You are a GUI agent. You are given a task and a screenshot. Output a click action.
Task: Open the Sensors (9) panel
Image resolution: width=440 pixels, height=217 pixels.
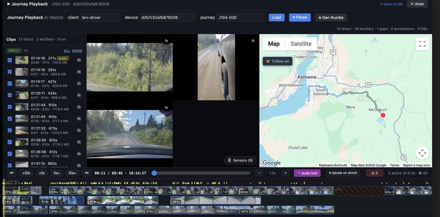[240, 160]
